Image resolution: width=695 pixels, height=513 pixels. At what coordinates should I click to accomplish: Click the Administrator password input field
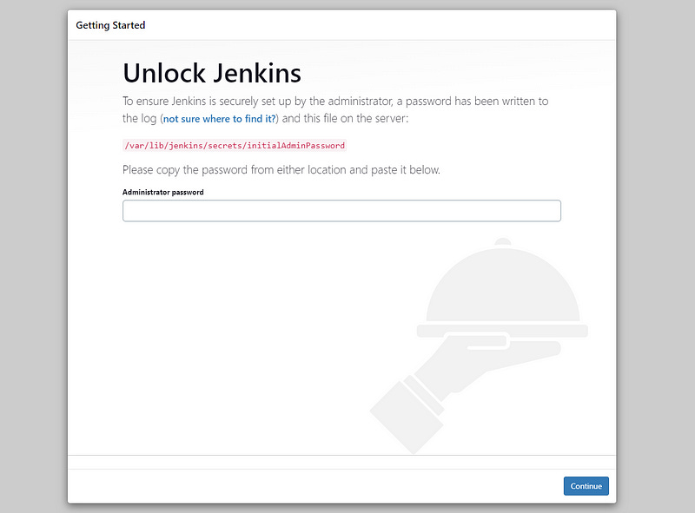341,211
